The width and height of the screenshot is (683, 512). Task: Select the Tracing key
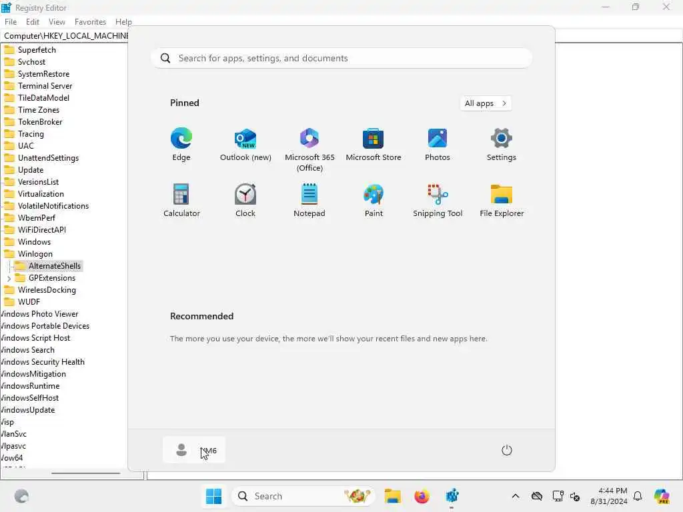click(x=31, y=134)
